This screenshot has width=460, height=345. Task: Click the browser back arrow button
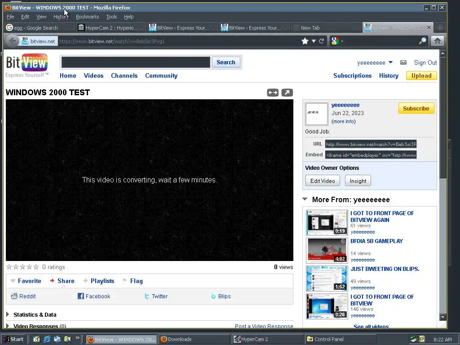tap(12, 41)
